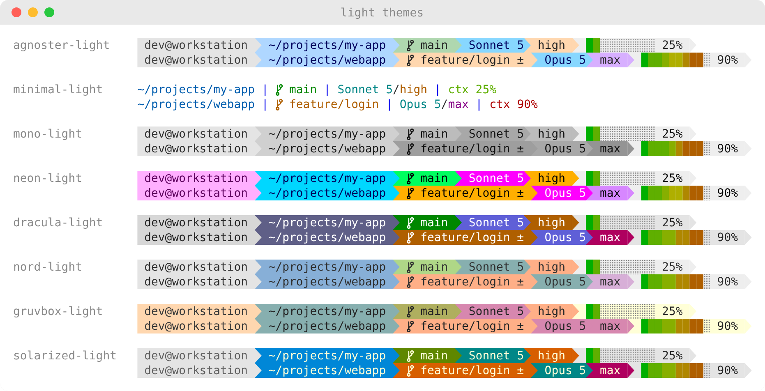The width and height of the screenshot is (765, 391).
Task: Click the 'max' segment in dracula-light
Action: point(610,237)
